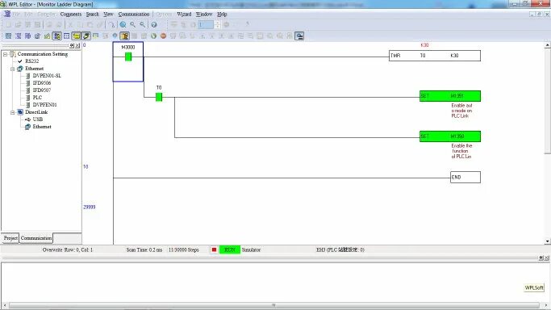Click the RS232 checkmark icon

(20, 61)
